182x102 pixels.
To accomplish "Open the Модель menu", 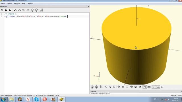I will point(17,4).
